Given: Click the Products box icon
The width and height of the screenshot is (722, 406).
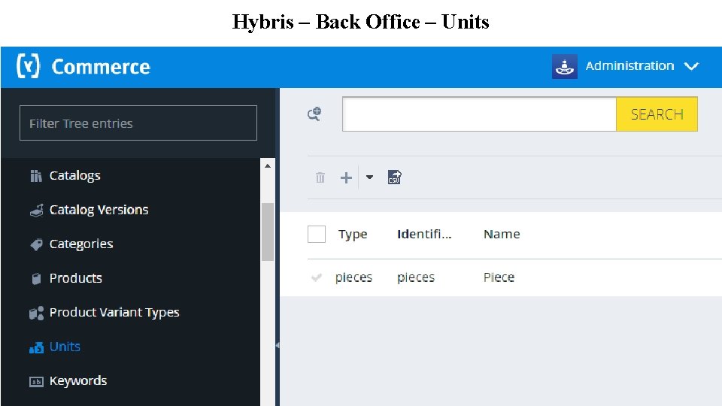Looking at the screenshot, I should click(x=36, y=279).
